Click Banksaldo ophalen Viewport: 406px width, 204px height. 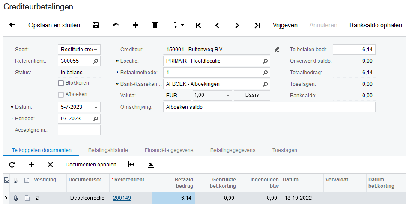(376, 25)
